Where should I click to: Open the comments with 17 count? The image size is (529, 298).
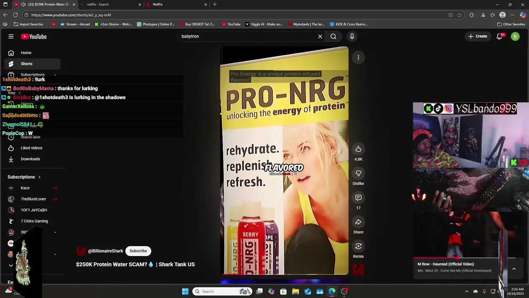tap(358, 198)
